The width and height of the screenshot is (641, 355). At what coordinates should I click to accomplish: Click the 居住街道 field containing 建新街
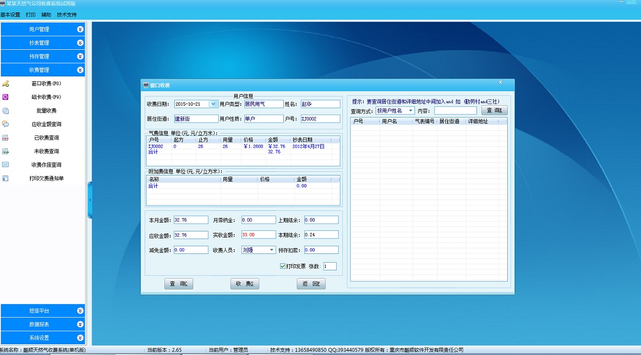196,119
